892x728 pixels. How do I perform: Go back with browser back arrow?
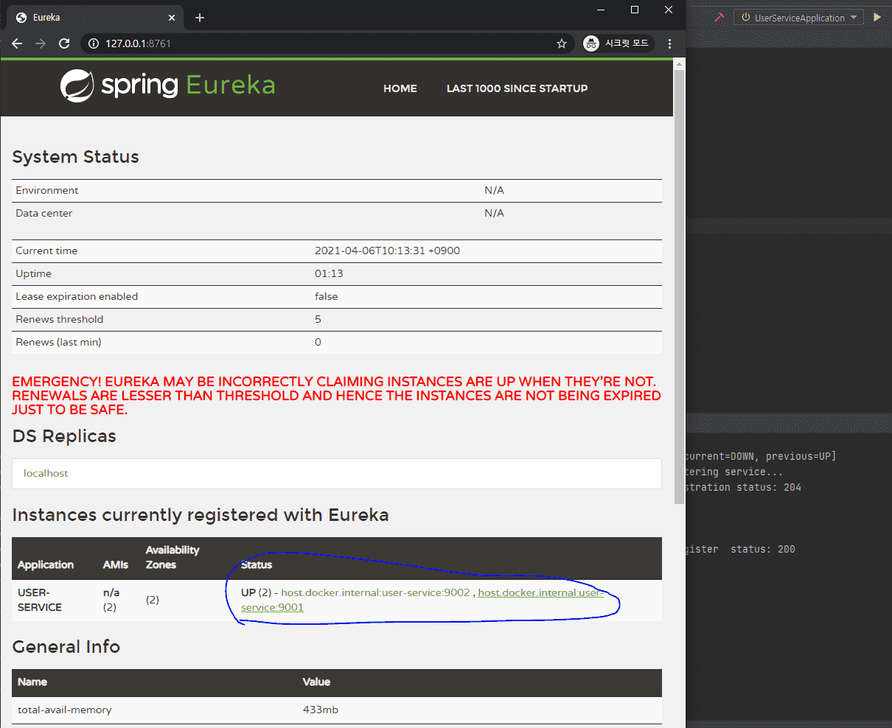pos(17,43)
